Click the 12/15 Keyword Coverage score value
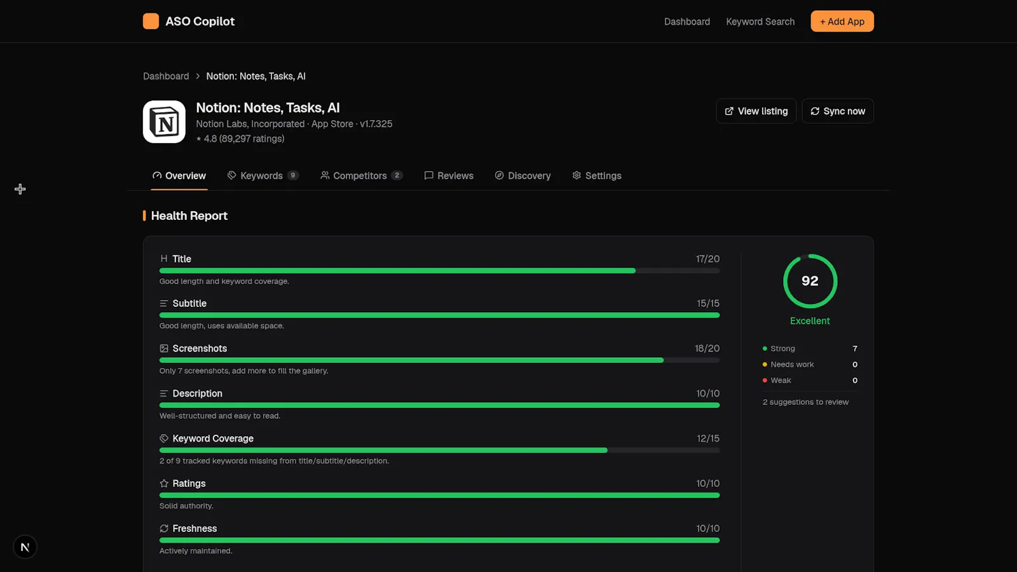 point(708,439)
